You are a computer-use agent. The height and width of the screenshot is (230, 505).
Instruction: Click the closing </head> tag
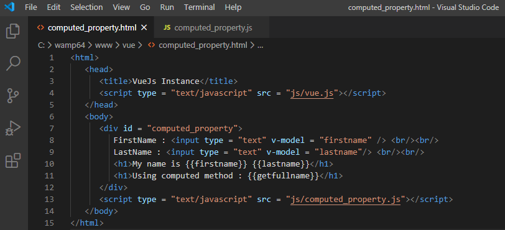tap(101, 105)
